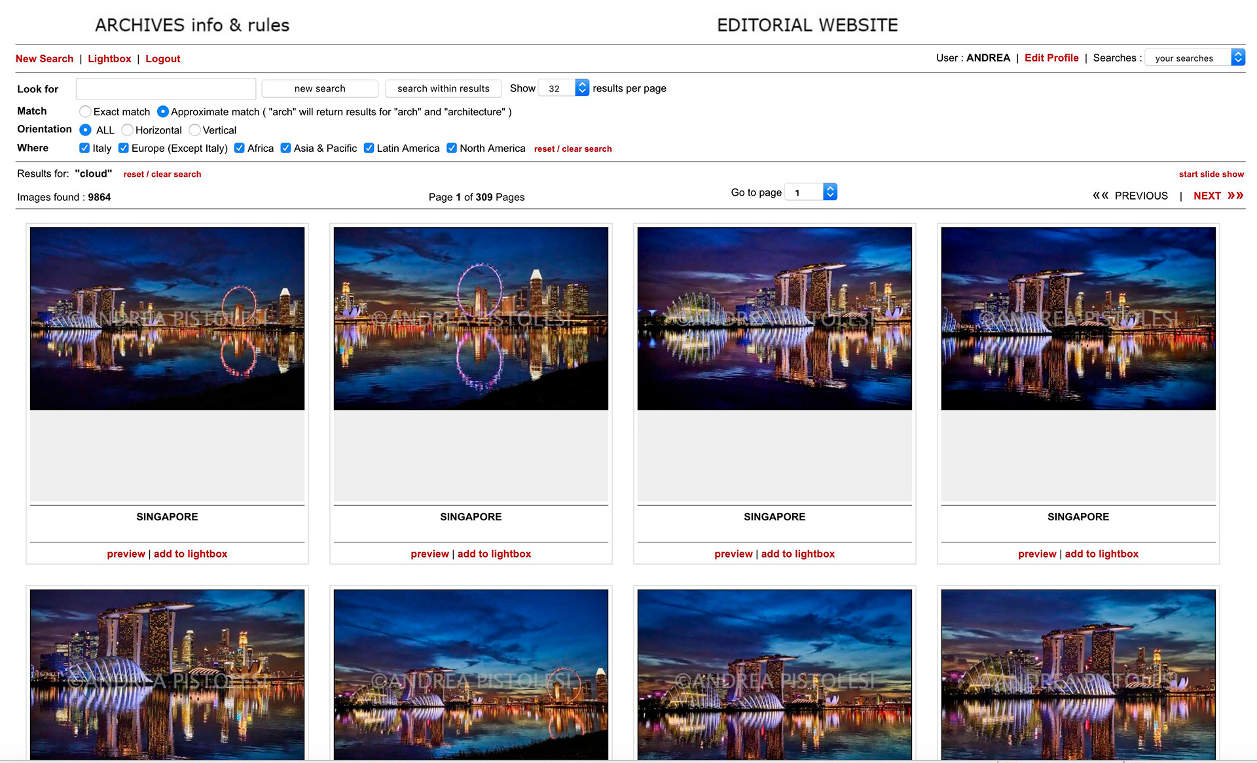
Task: Select the Exact match radio button
Action: (85, 111)
